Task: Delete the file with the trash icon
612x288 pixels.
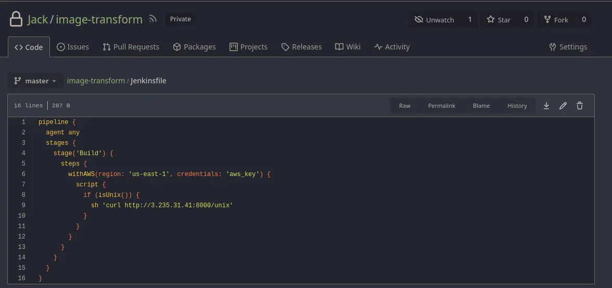Action: coord(580,106)
